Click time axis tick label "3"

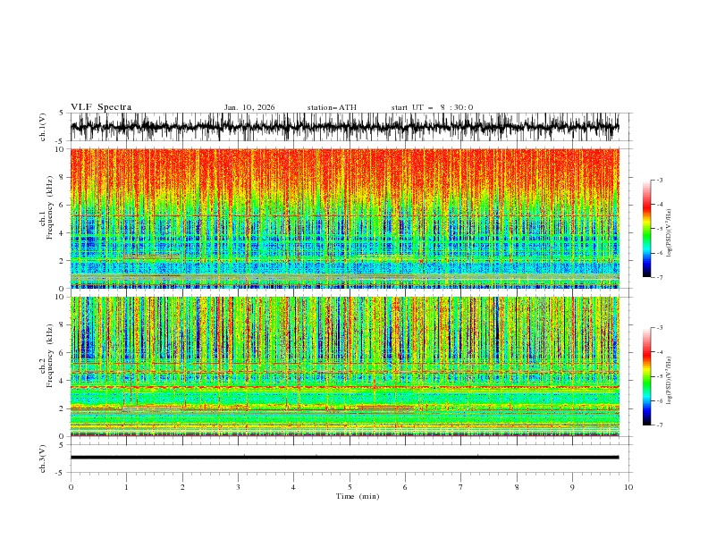[x=238, y=487]
